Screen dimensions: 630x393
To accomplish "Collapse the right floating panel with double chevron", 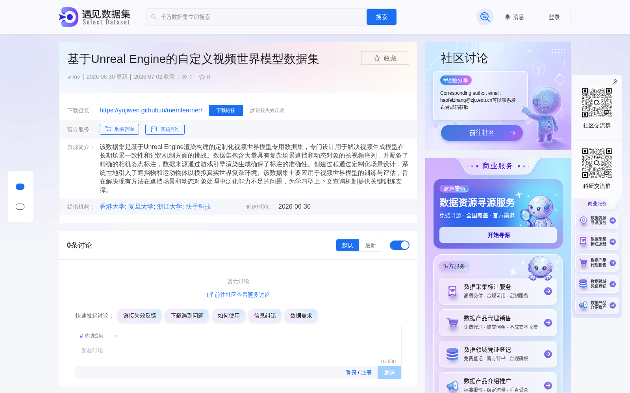I will 615,81.
